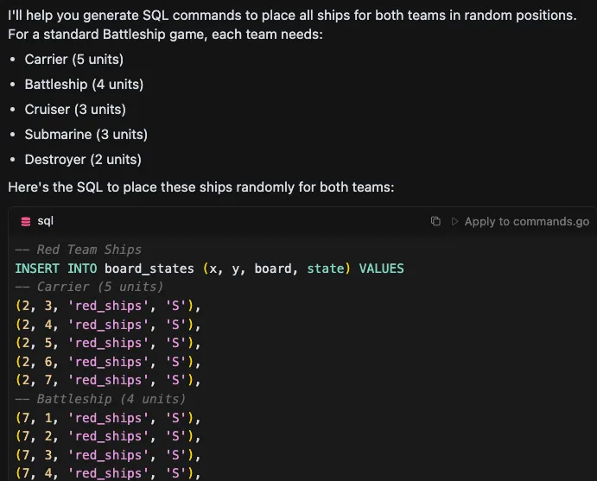Place cursor on the (7, 1, 'red_ships') row
The image size is (597, 481).
coord(107,418)
